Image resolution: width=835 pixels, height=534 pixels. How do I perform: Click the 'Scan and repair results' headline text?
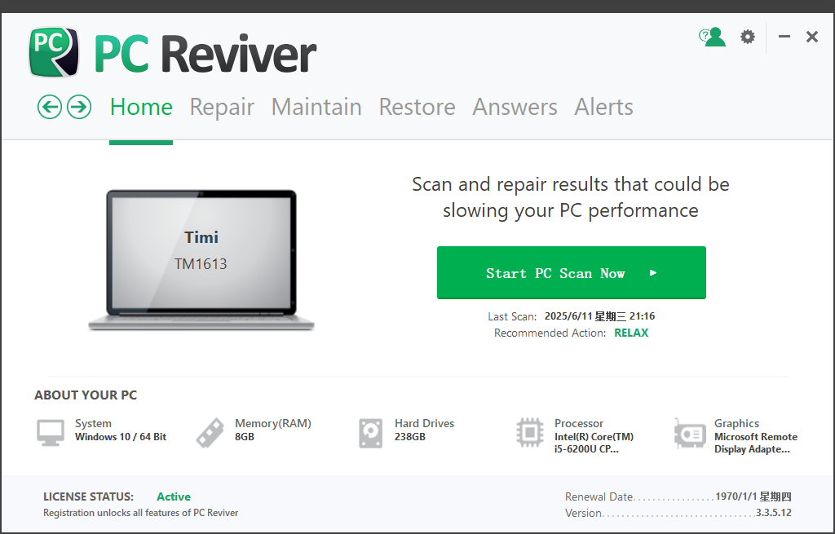coord(570,197)
